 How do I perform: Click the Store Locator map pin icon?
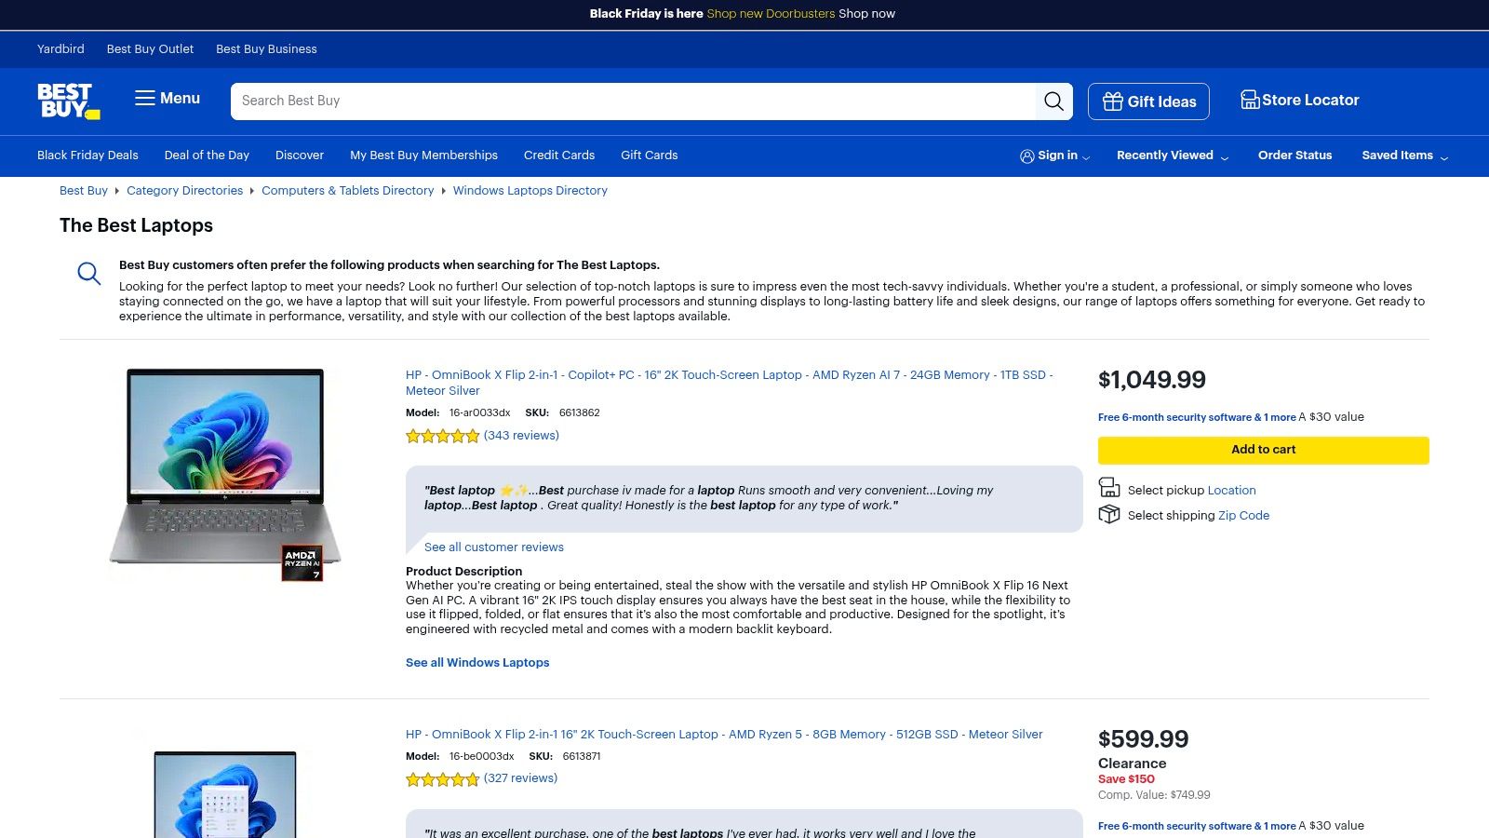[x=1249, y=100]
